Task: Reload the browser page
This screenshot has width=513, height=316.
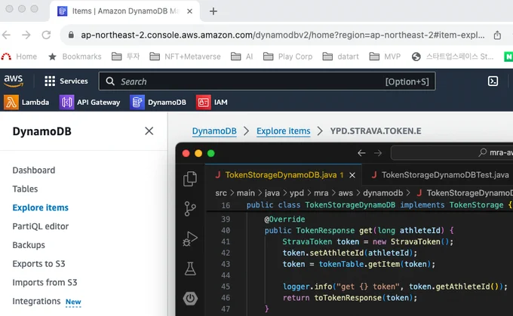Action: 46,35
